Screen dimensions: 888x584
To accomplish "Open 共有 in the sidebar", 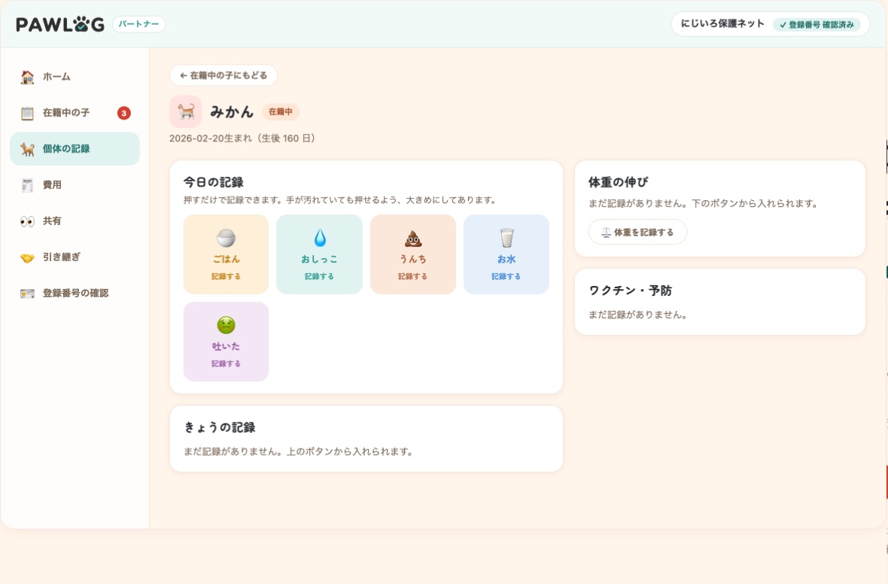I will pyautogui.click(x=75, y=221).
